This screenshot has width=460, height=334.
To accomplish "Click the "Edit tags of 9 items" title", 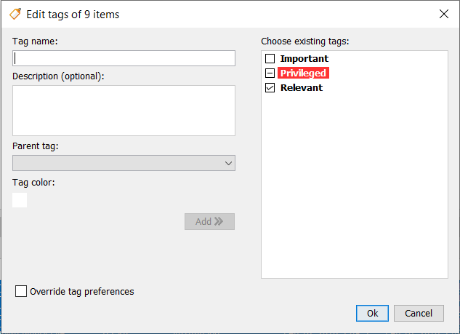I will 73,14.
